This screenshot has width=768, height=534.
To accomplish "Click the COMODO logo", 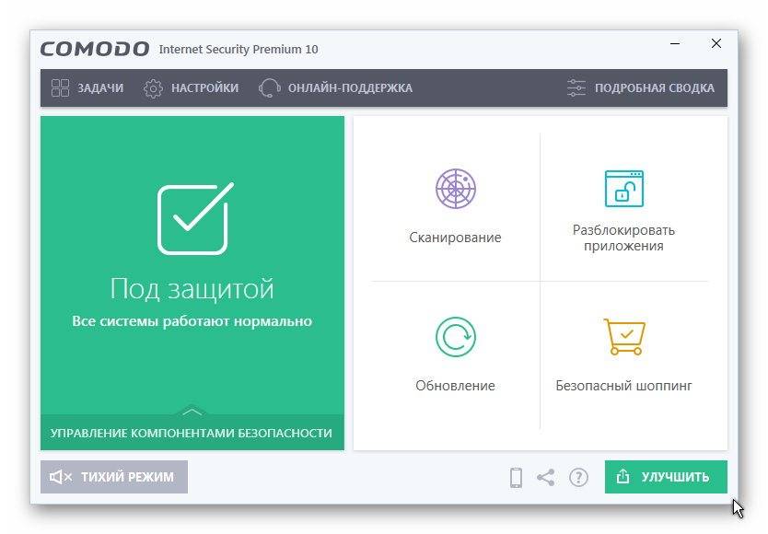I will click(x=95, y=49).
